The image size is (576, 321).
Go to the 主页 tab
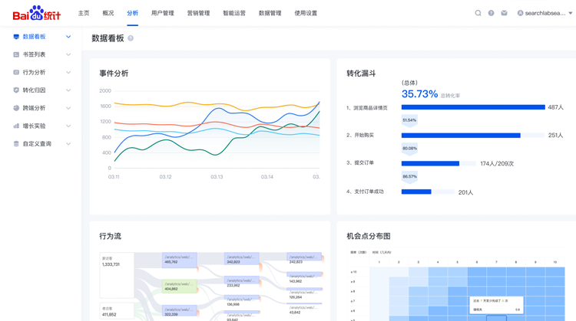84,13
